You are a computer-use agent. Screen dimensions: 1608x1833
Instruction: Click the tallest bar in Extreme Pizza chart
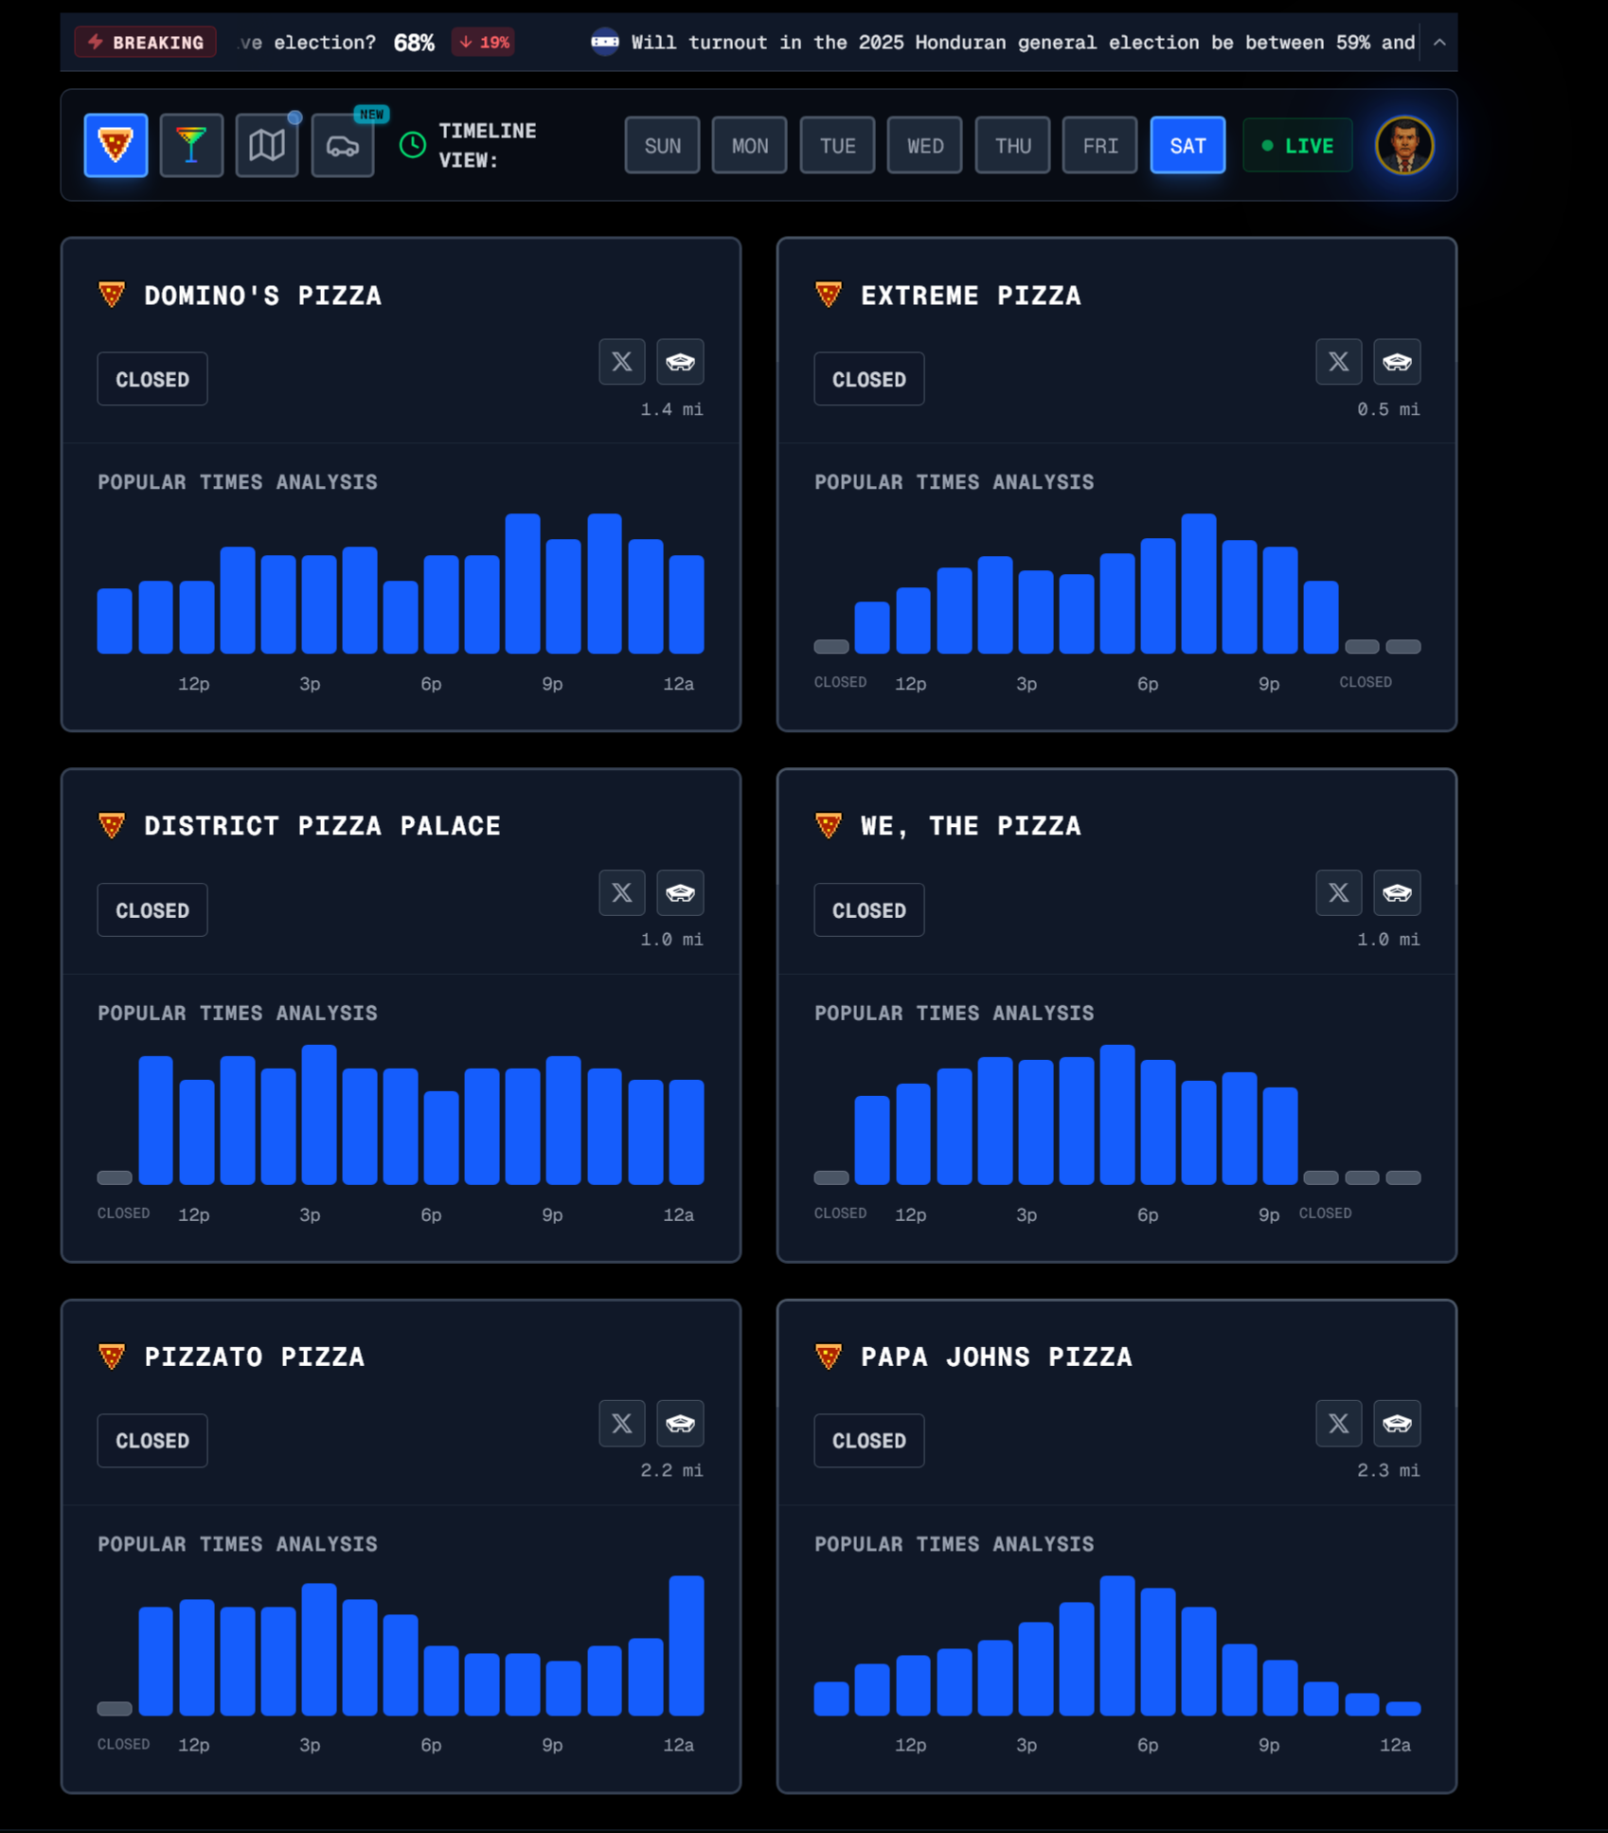pyautogui.click(x=1198, y=584)
